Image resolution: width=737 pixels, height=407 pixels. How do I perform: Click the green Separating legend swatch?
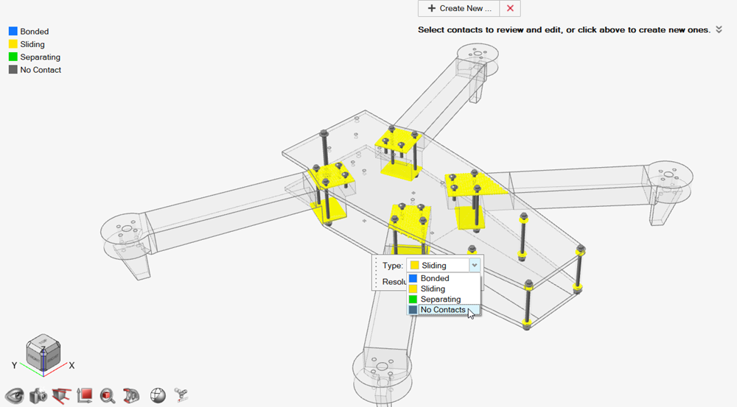point(13,57)
